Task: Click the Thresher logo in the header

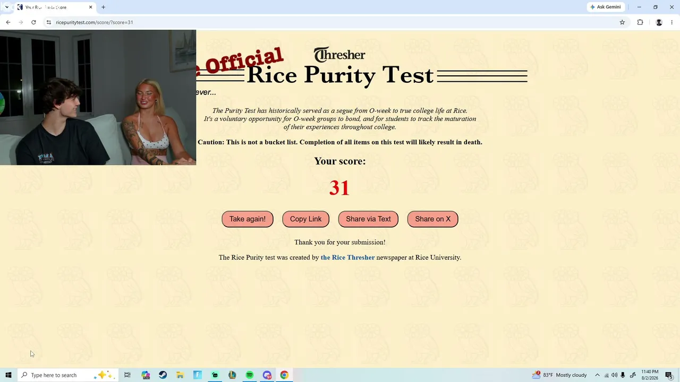Action: 339,55
